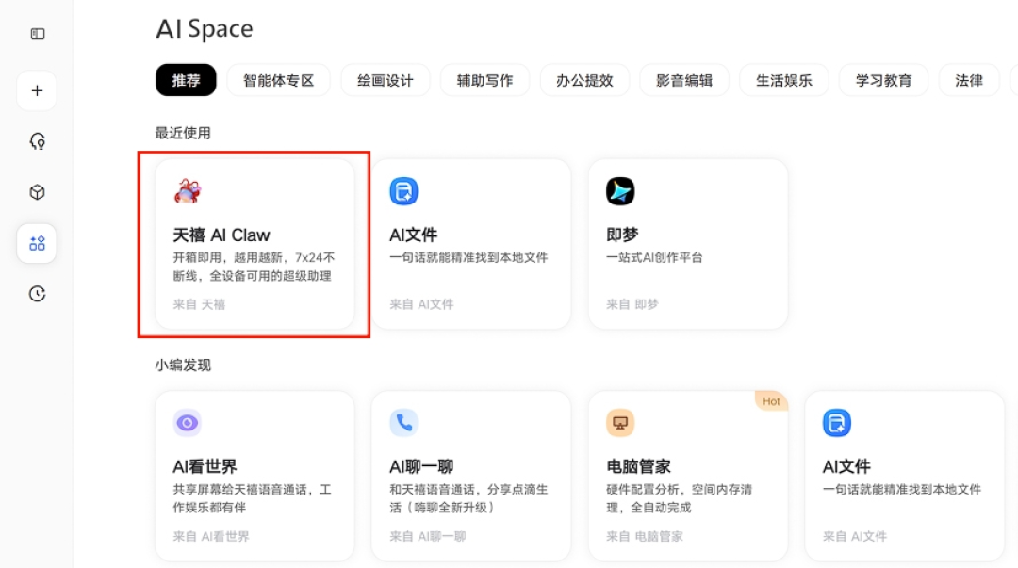Open the 即梦 card title
Image resolution: width=1018 pixels, height=568 pixels.
[x=622, y=235]
